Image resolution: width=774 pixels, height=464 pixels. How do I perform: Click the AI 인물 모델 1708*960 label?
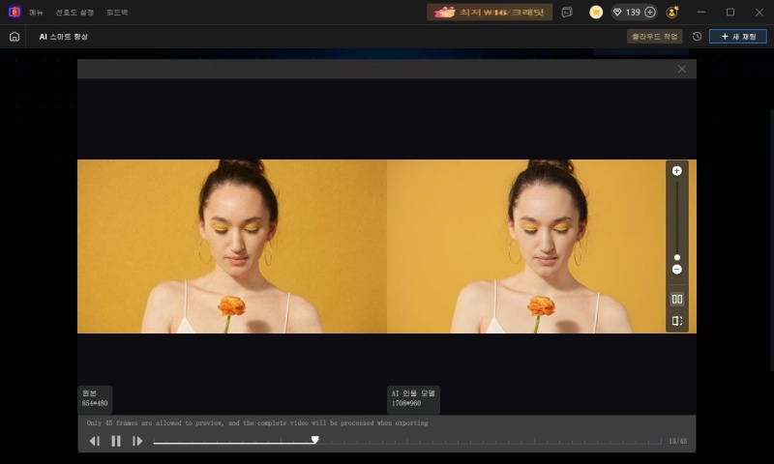coord(413,398)
